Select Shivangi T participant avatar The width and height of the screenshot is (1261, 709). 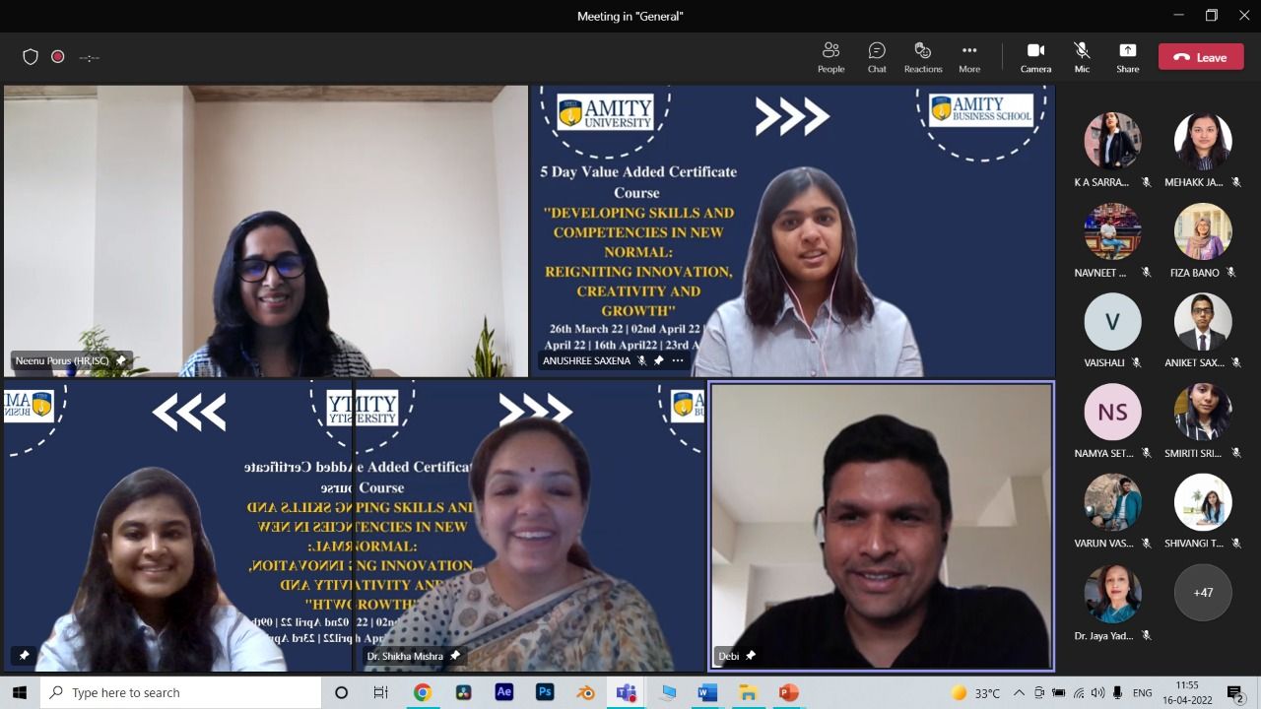click(1203, 502)
